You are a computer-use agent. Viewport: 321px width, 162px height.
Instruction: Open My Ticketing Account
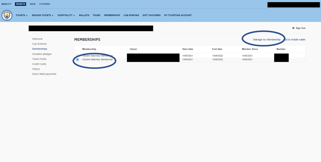tap(178, 15)
